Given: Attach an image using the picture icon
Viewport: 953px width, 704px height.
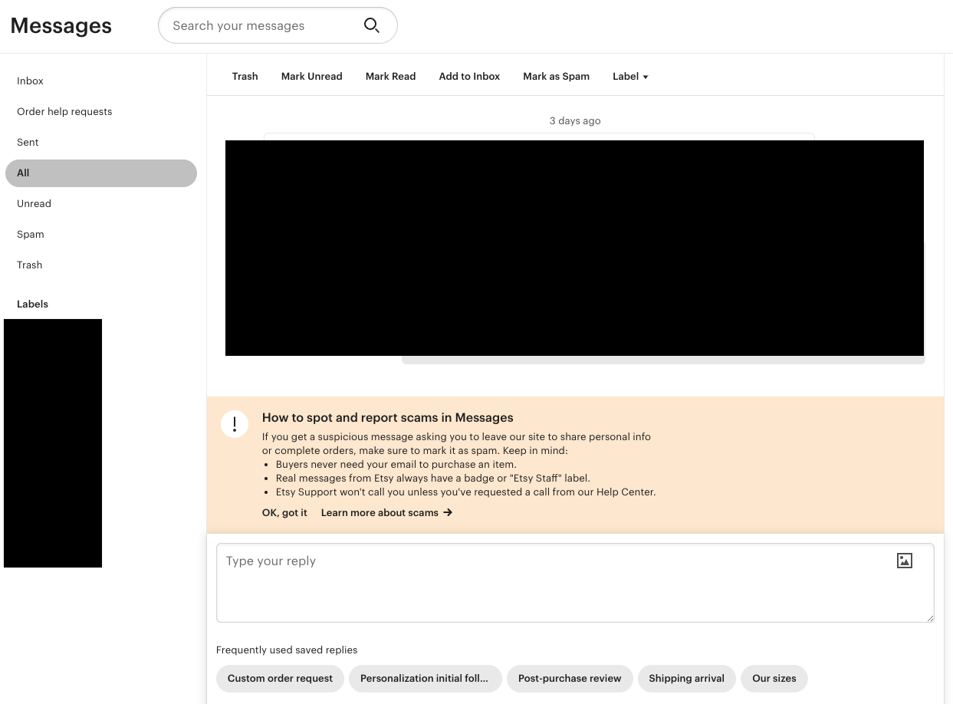Looking at the screenshot, I should tap(905, 561).
